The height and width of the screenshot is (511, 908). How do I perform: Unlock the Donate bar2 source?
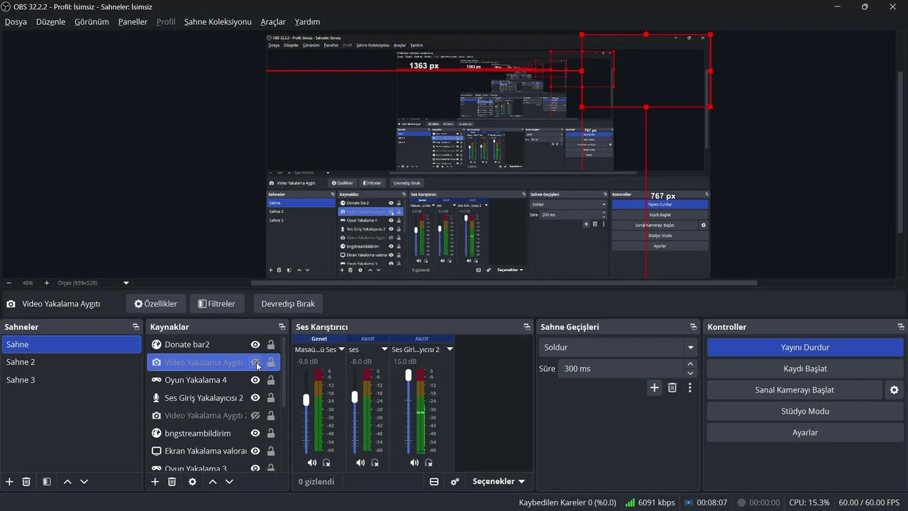pos(271,344)
